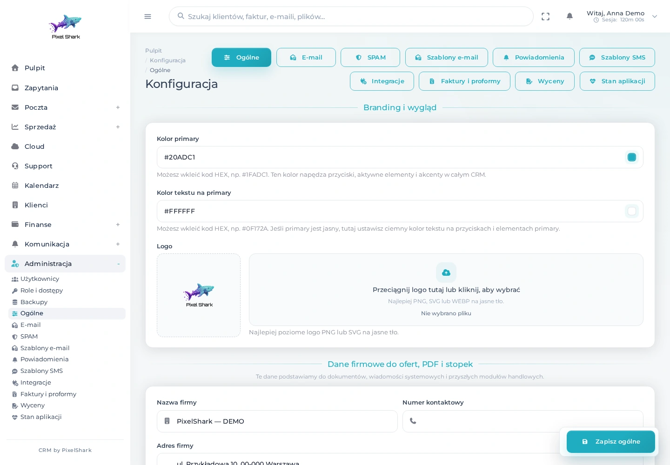
Task: Open Cloud in sidebar
Action: click(65, 146)
